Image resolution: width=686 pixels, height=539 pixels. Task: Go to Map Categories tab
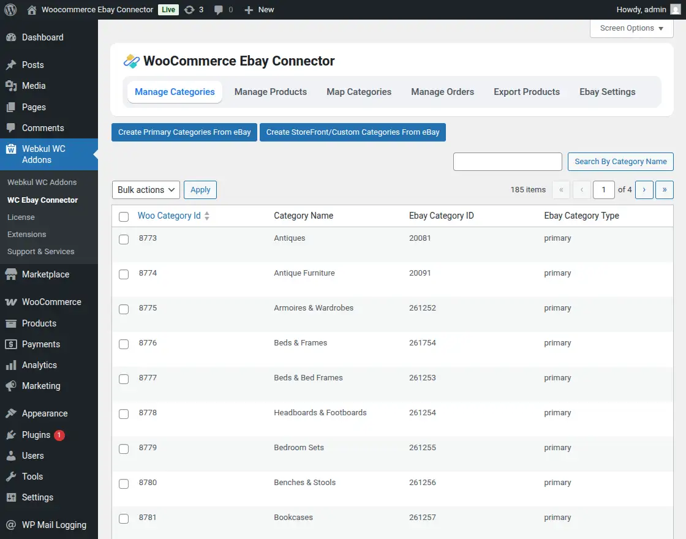point(359,92)
